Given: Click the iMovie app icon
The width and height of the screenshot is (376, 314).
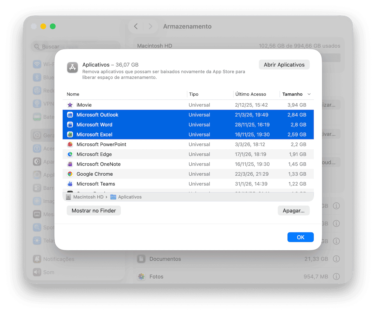Looking at the screenshot, I should 70,105.
